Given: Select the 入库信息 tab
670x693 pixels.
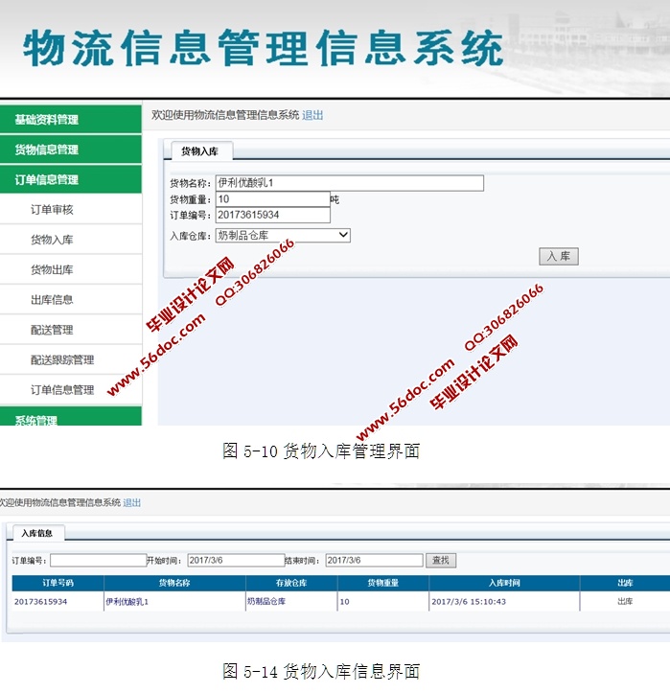Looking at the screenshot, I should [x=37, y=533].
